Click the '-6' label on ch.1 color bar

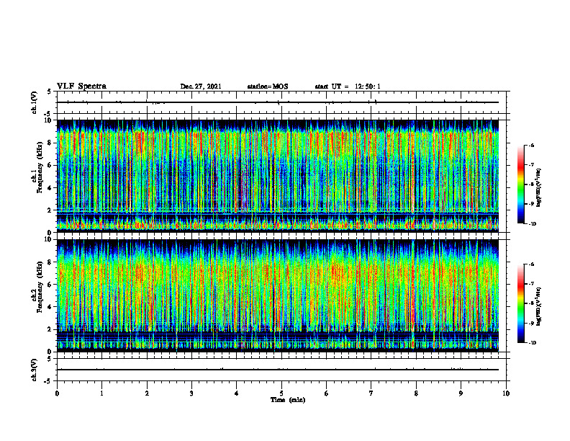(x=530, y=146)
